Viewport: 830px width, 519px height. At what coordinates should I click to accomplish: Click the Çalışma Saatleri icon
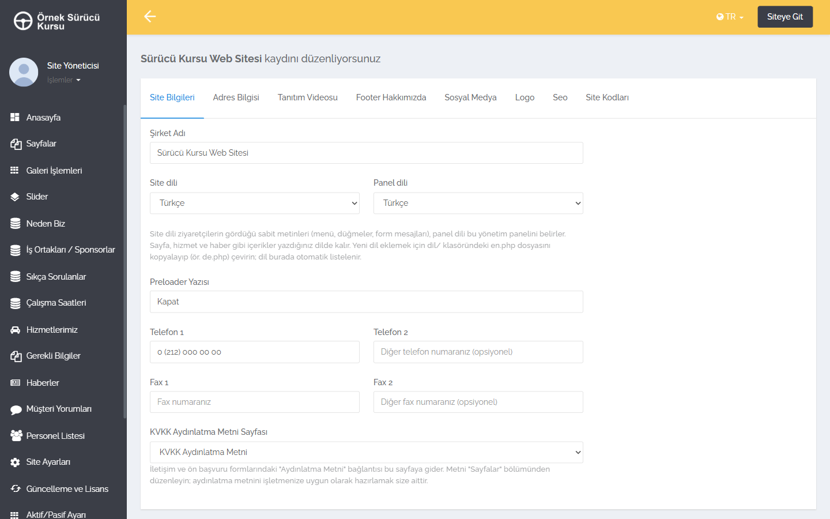(16, 303)
